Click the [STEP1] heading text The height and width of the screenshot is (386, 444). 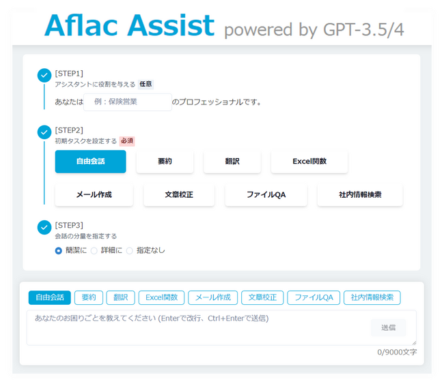[x=69, y=74]
